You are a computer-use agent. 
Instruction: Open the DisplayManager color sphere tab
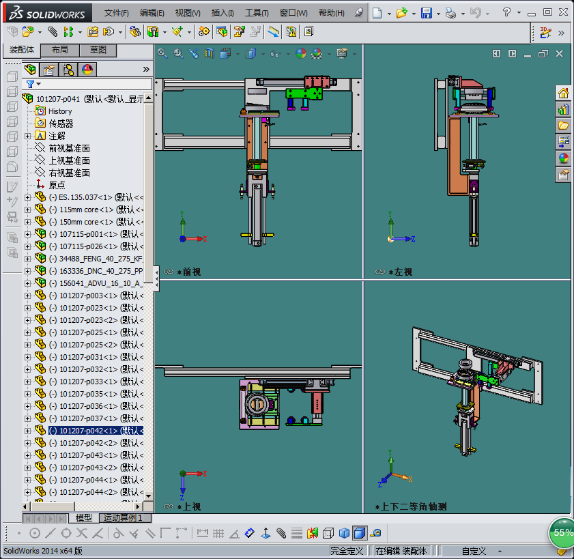coord(87,70)
